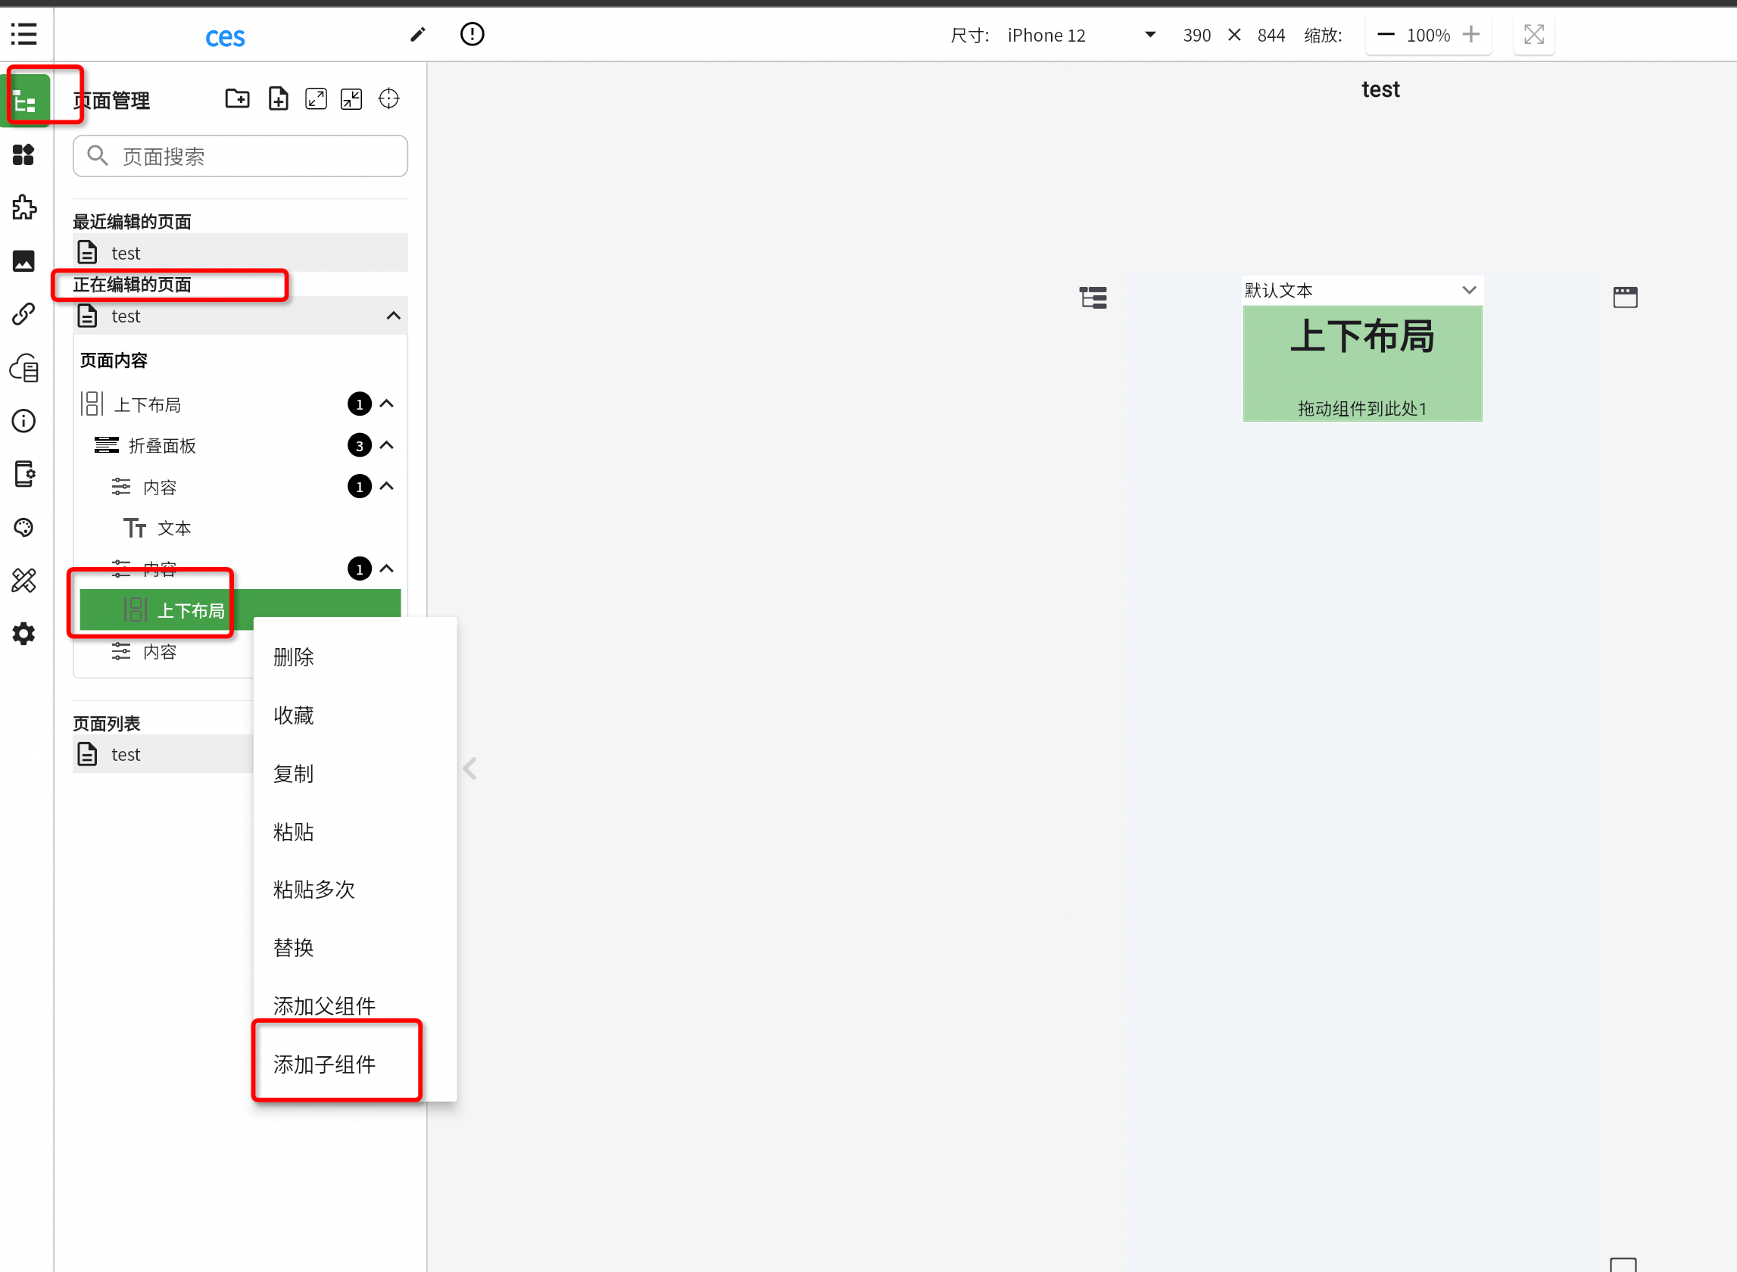Choose 复制 from the context menu

(x=355, y=773)
